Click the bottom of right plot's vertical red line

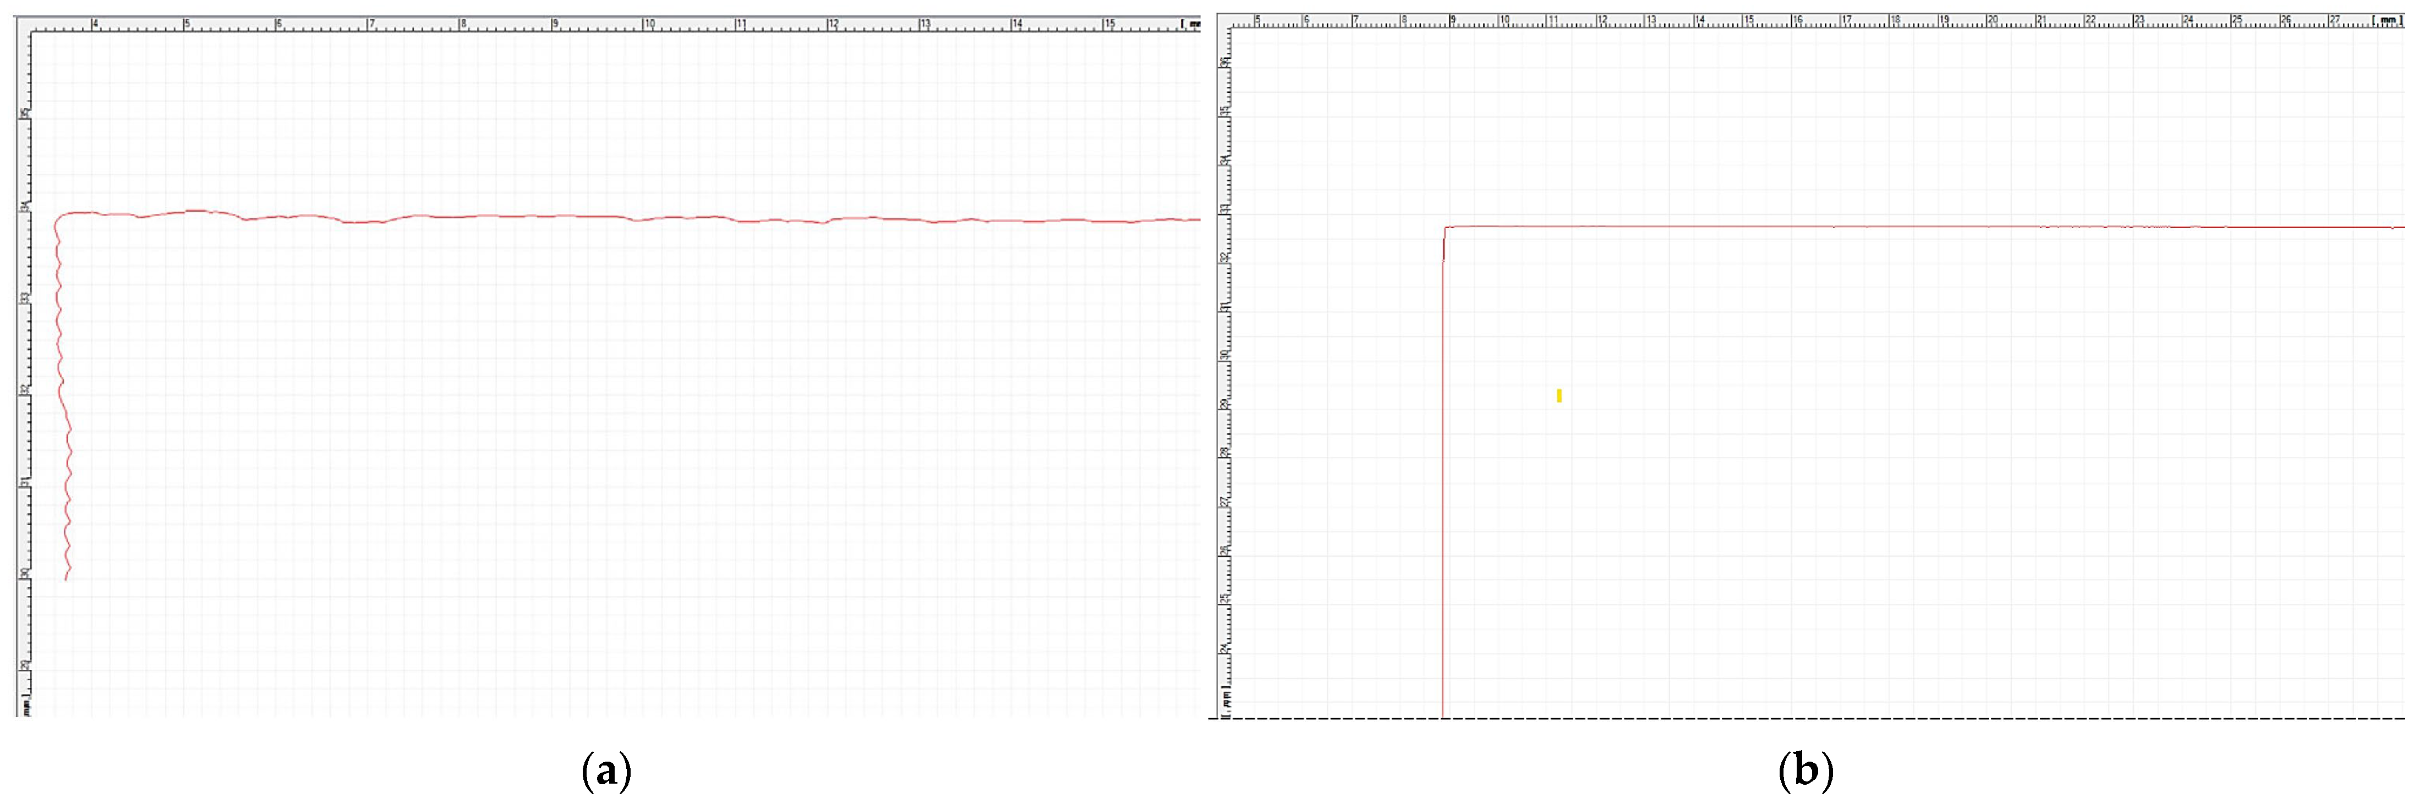[1443, 715]
